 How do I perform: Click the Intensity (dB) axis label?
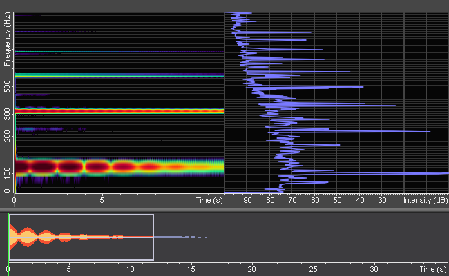pyautogui.click(x=426, y=201)
